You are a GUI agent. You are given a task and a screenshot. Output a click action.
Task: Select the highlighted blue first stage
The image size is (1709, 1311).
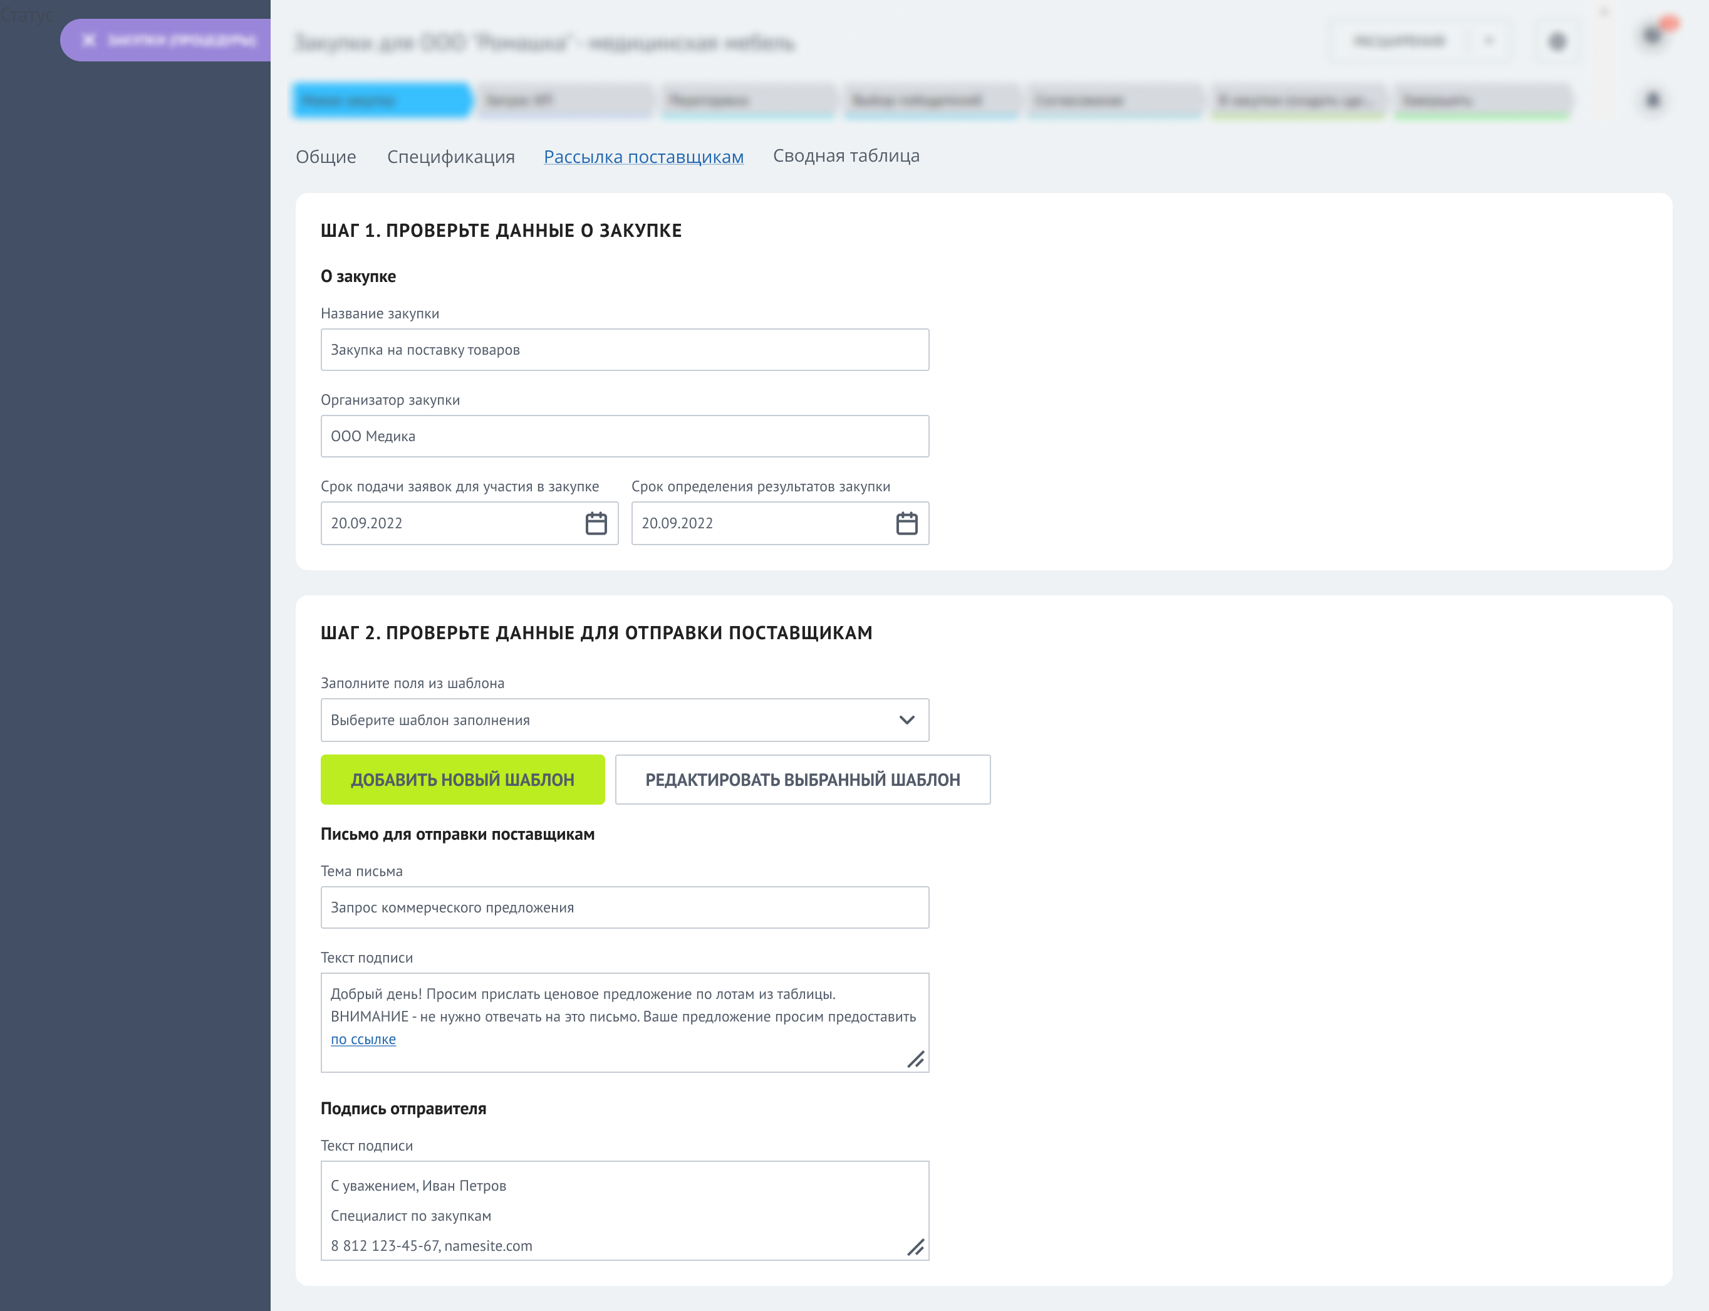pos(382,100)
